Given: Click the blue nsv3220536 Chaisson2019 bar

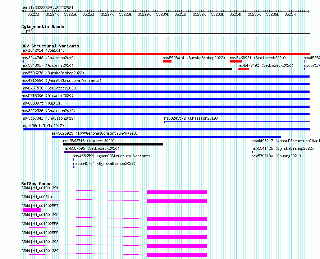Looking at the screenshot, I should pos(165,114).
